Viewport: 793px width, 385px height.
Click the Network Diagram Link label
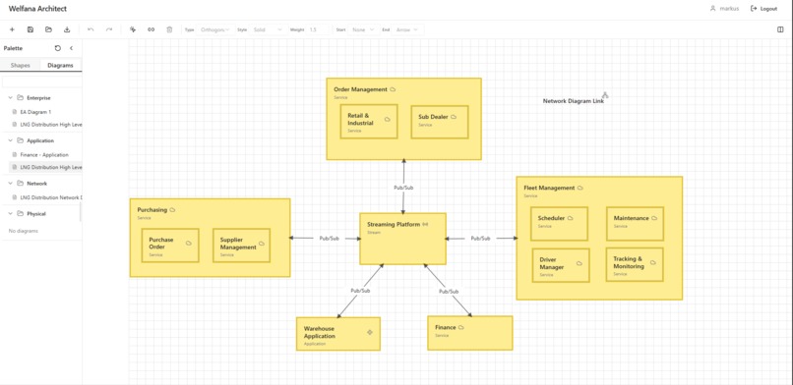coord(573,101)
